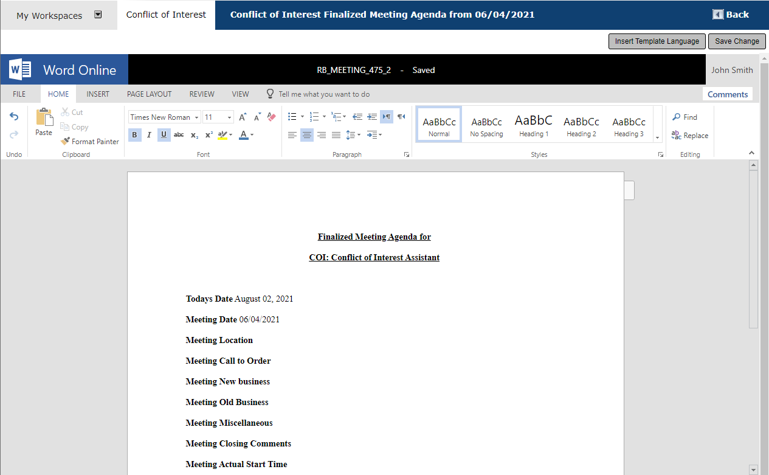The height and width of the screenshot is (475, 769).
Task: Collapse the ribbon with chevron
Action: point(751,153)
